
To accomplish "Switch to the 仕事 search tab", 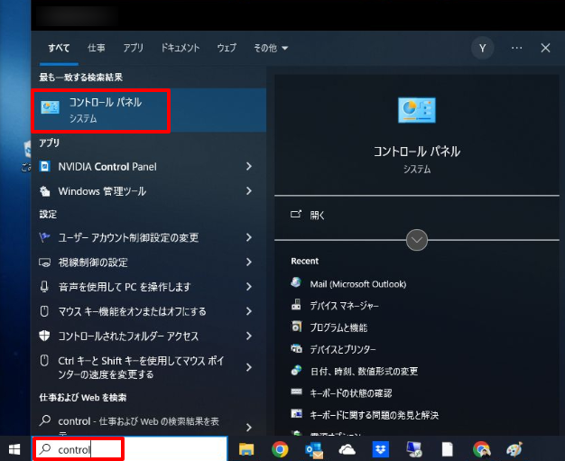I will 97,48.
